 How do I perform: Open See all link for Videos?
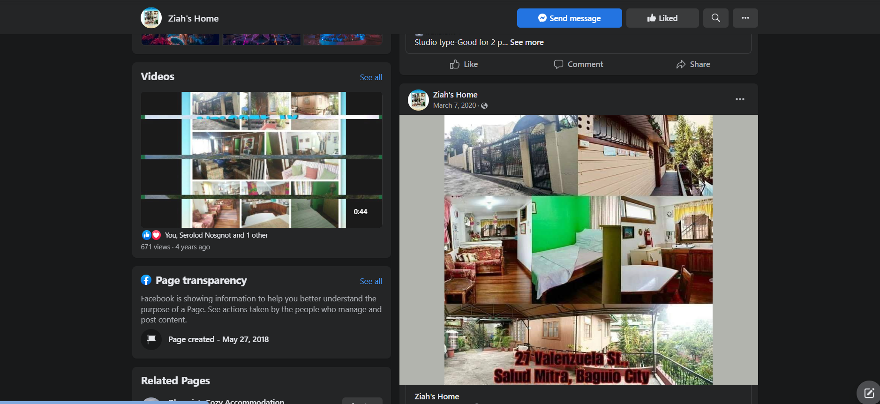[371, 77]
